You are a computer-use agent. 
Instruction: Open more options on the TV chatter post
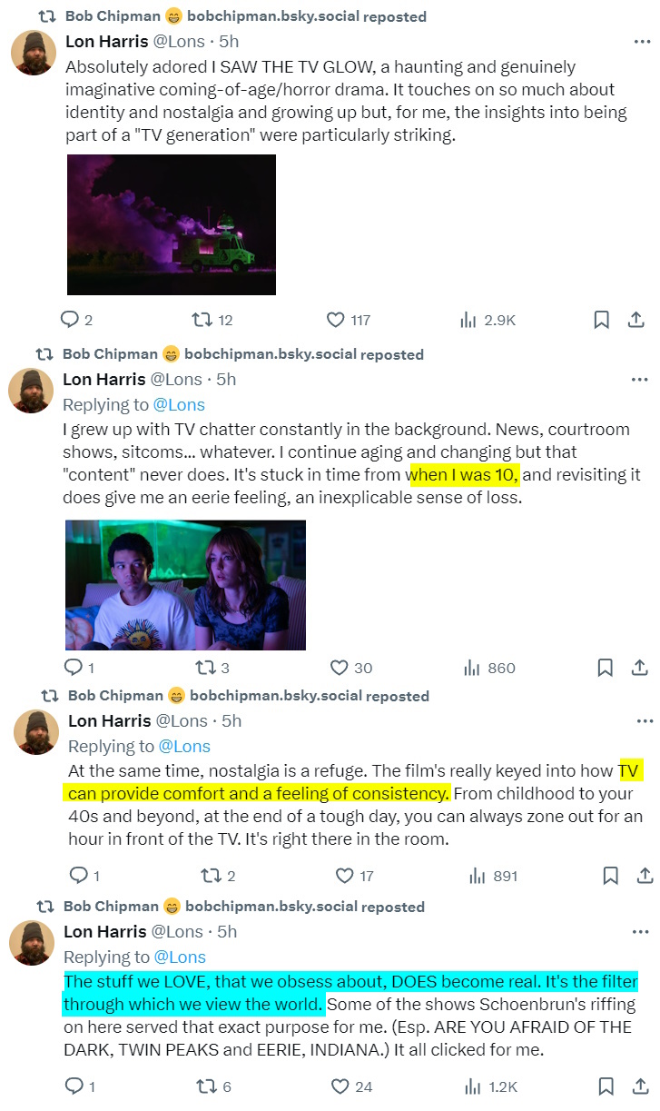click(x=640, y=379)
